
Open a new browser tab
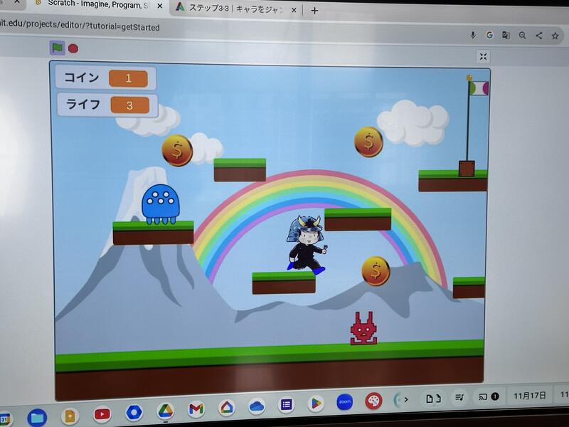coord(314,11)
